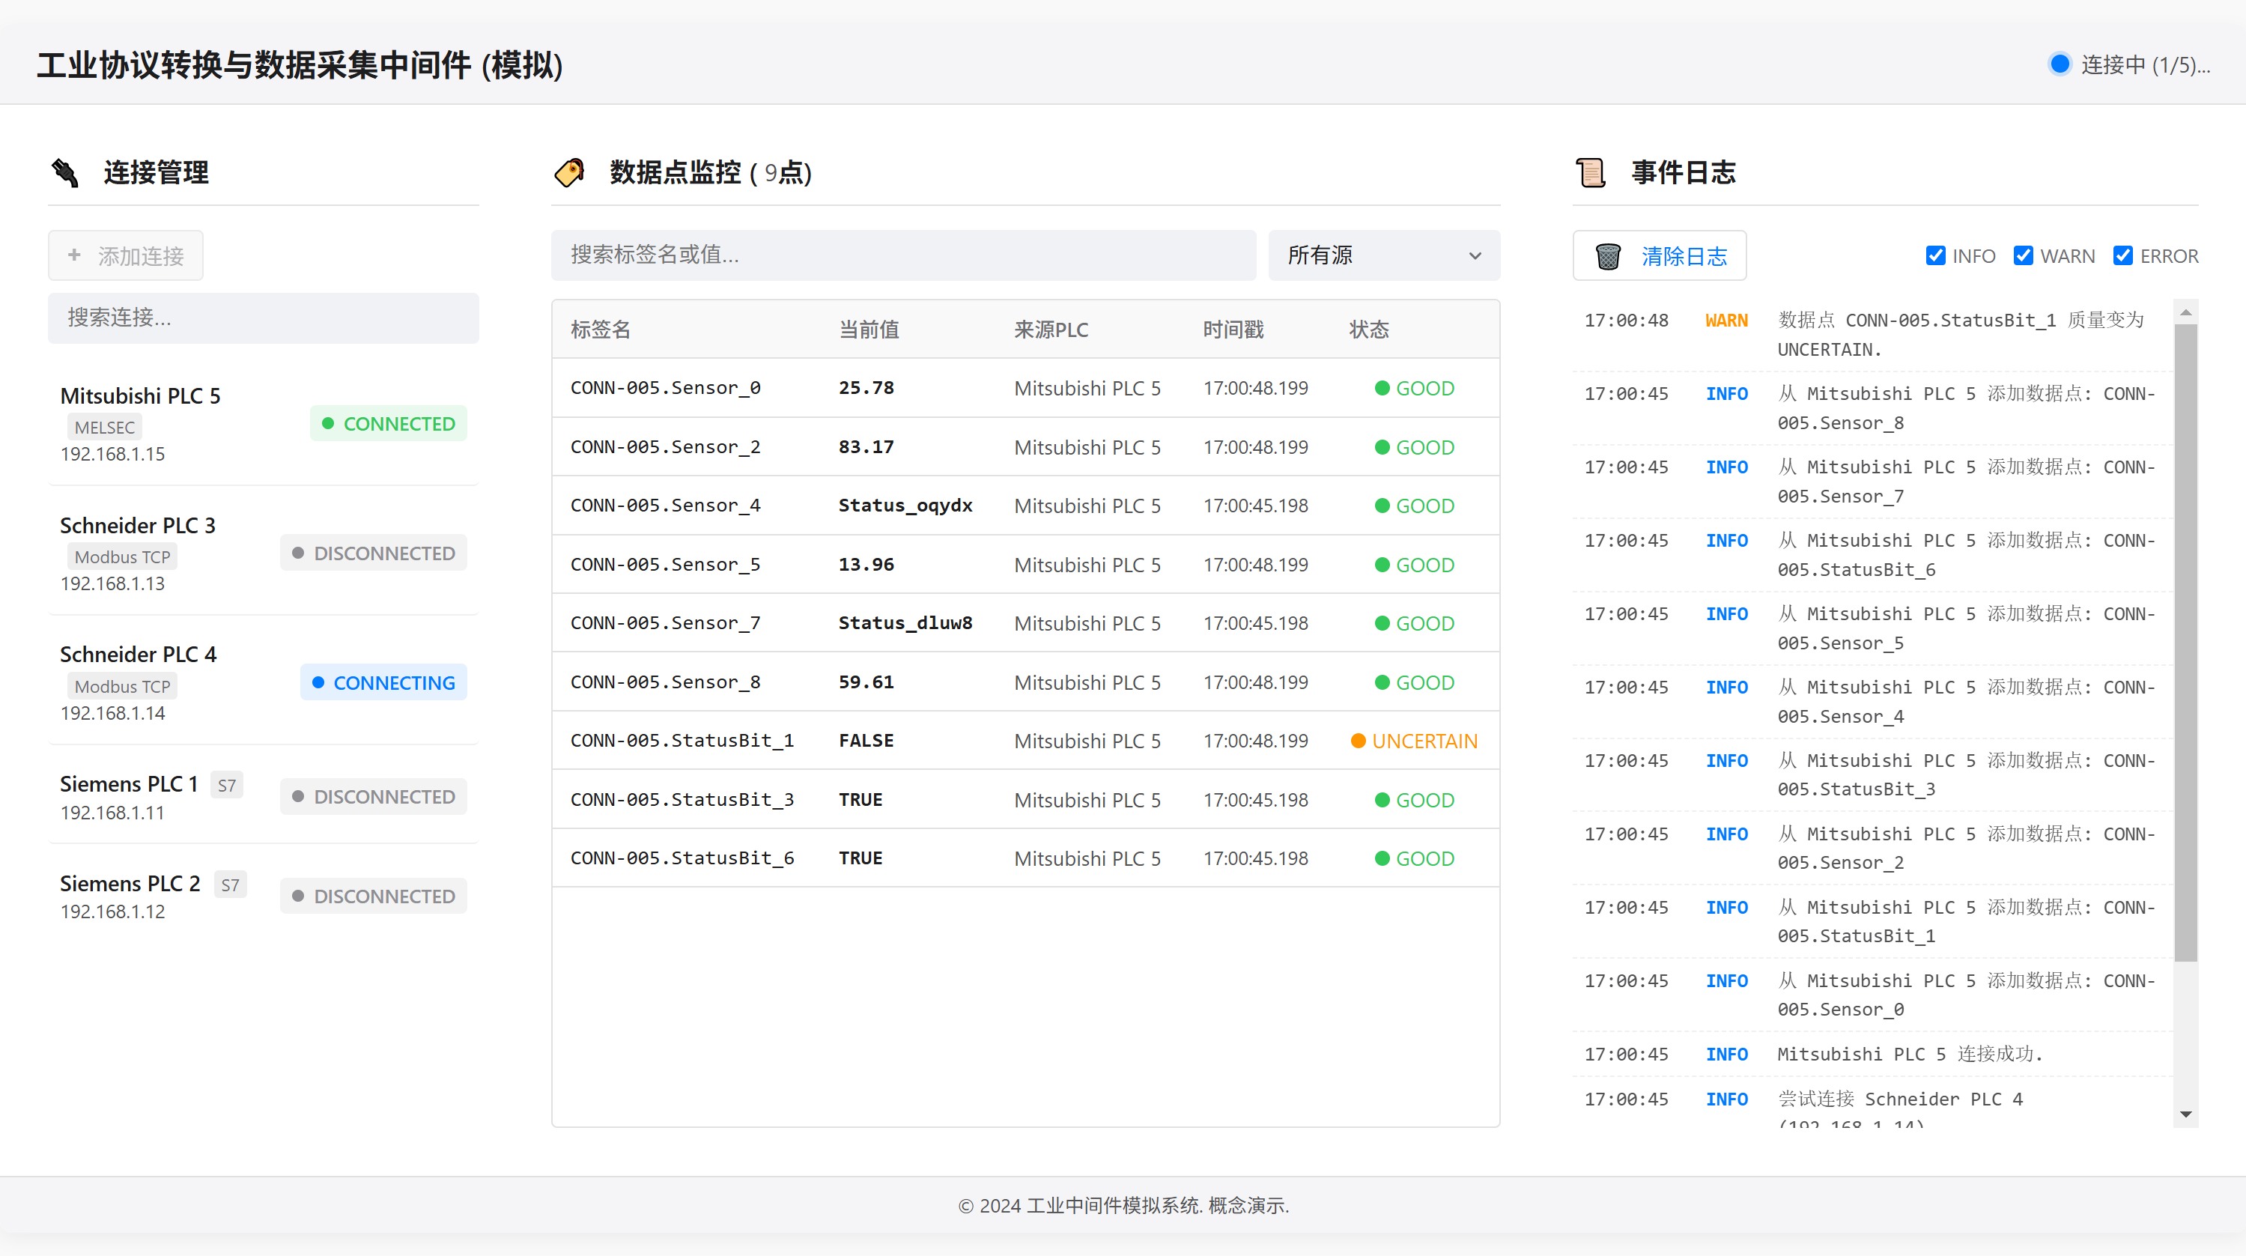Click the green CONNECTED badge of Mitsubishi PLC 5
2246x1256 pixels.
(389, 424)
